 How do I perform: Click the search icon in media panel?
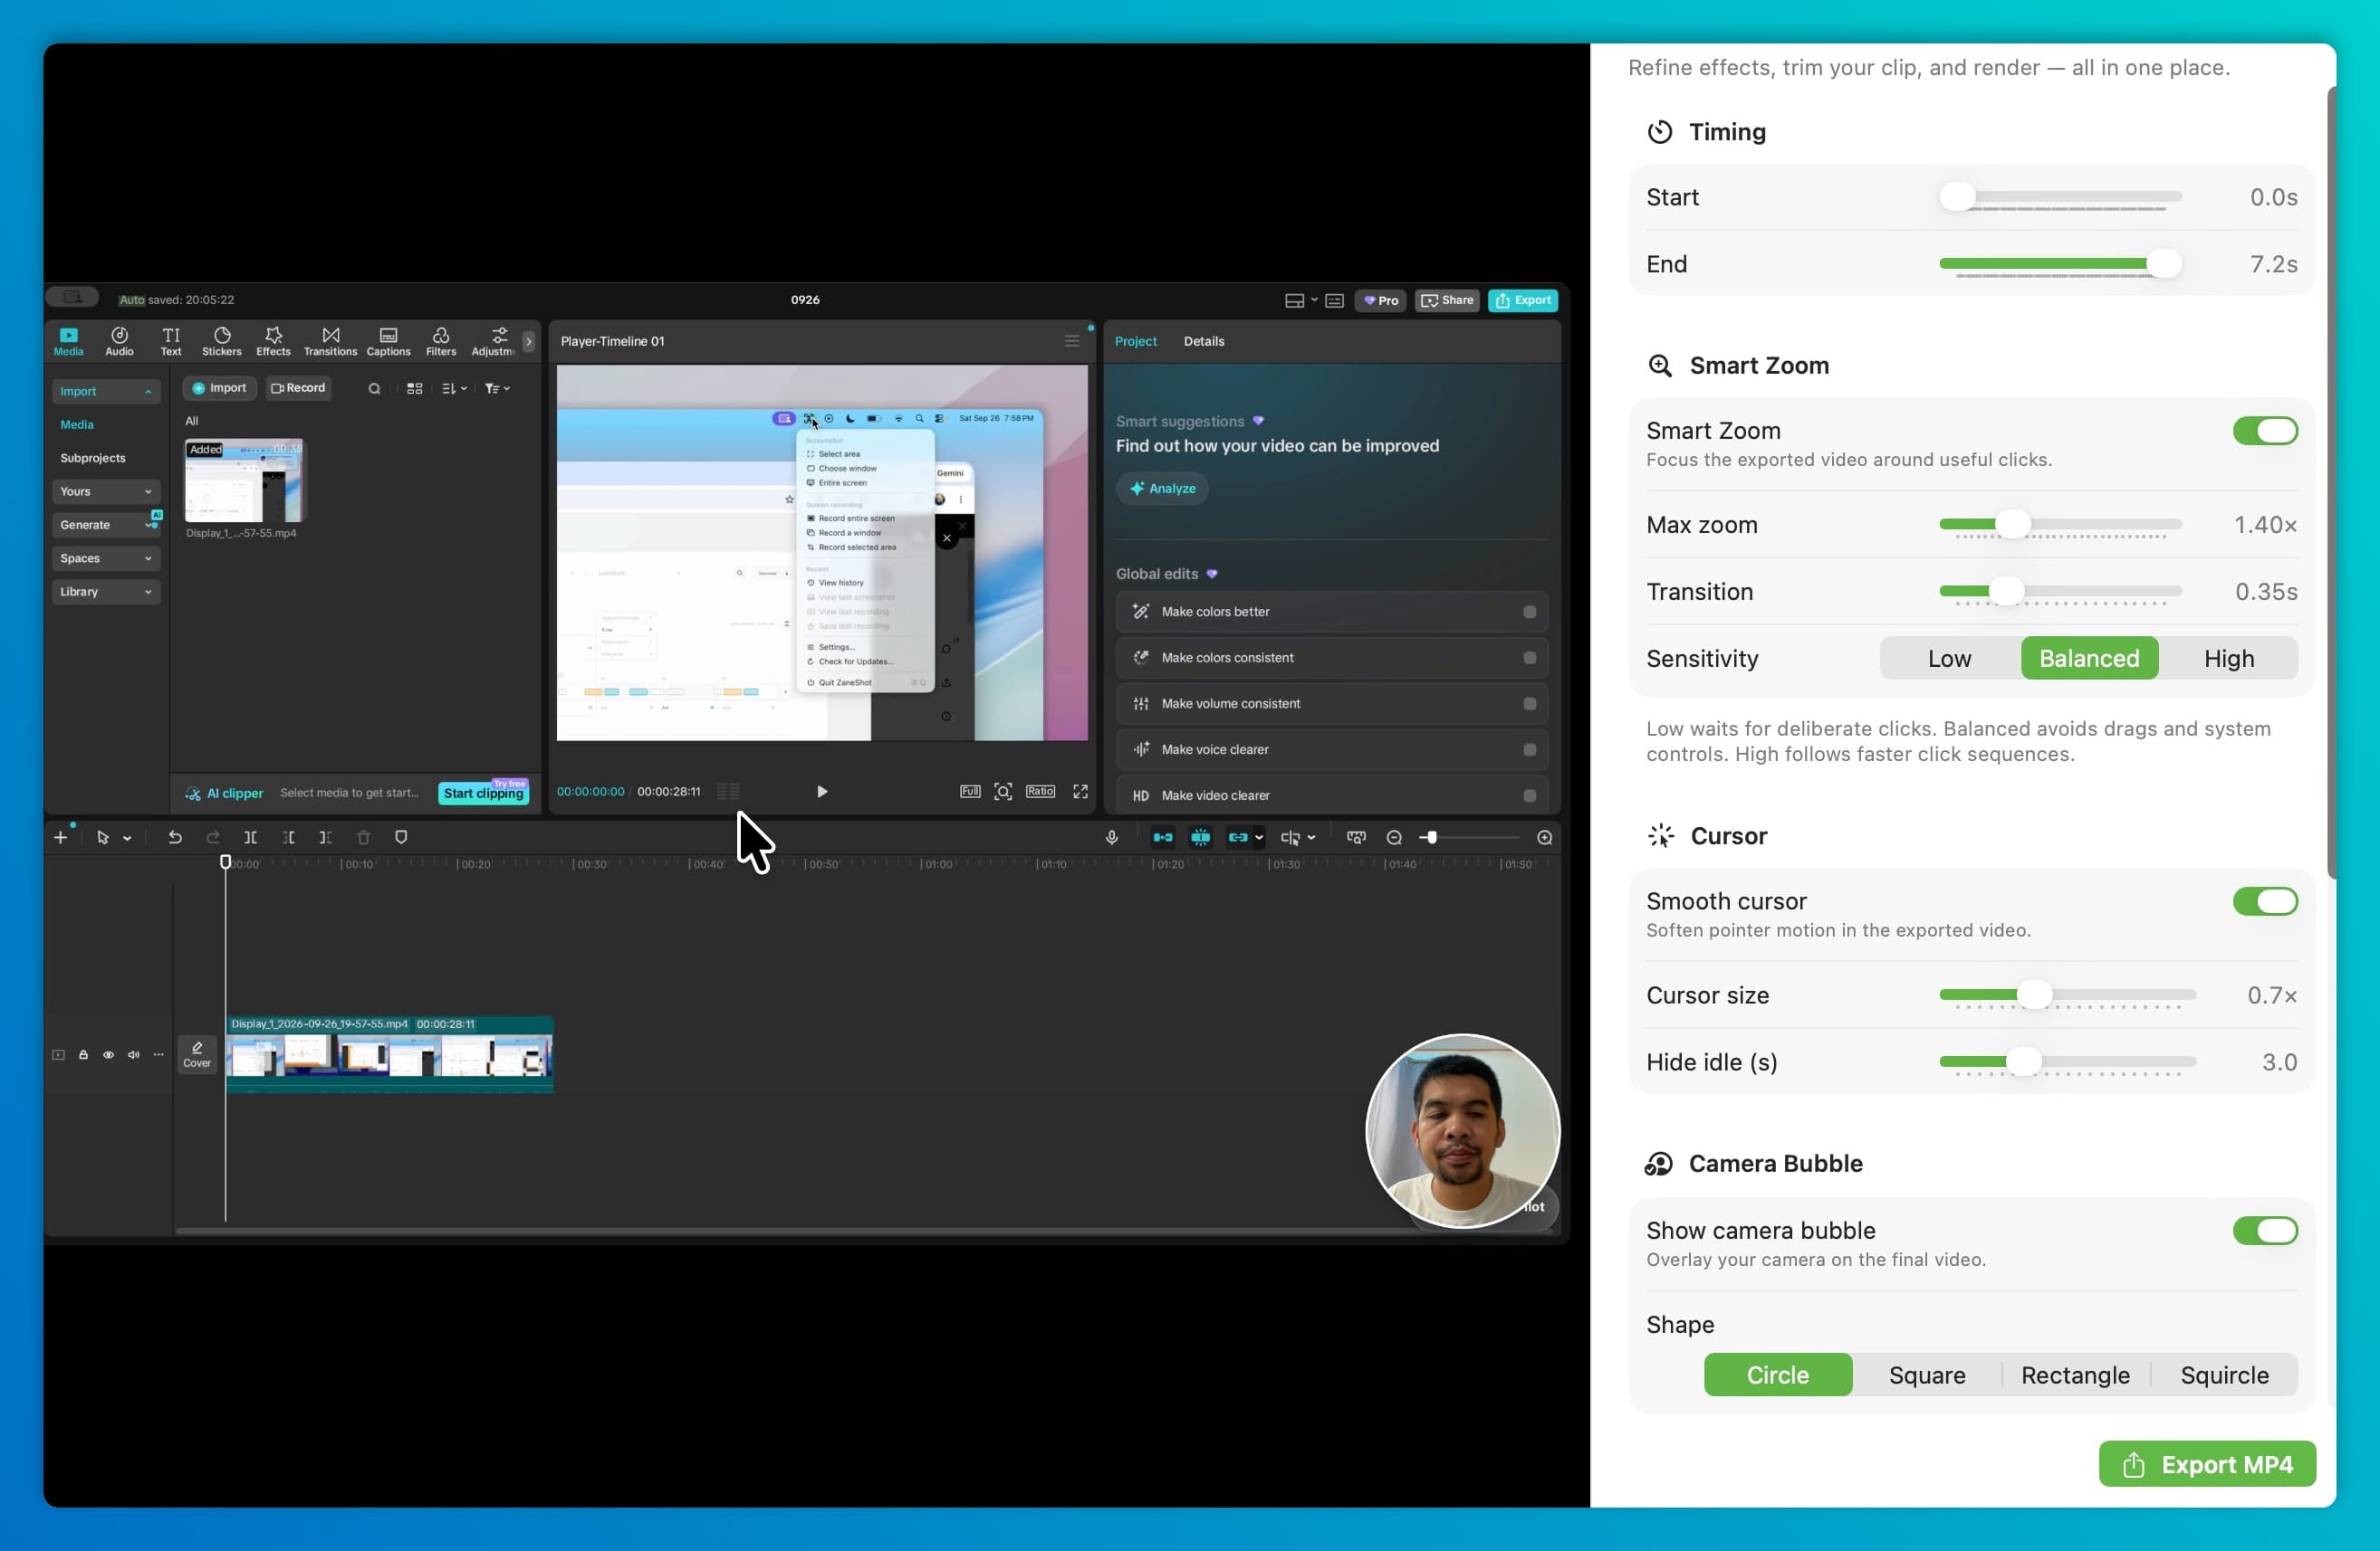click(374, 389)
